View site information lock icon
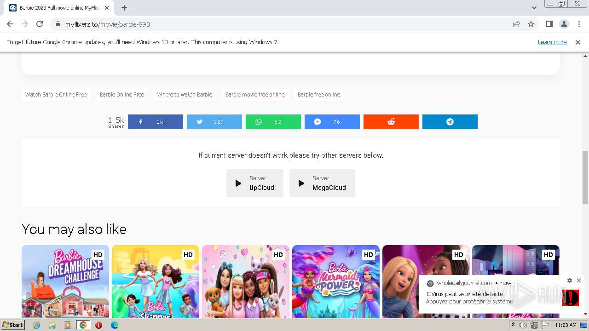This screenshot has width=589, height=331. tap(58, 24)
